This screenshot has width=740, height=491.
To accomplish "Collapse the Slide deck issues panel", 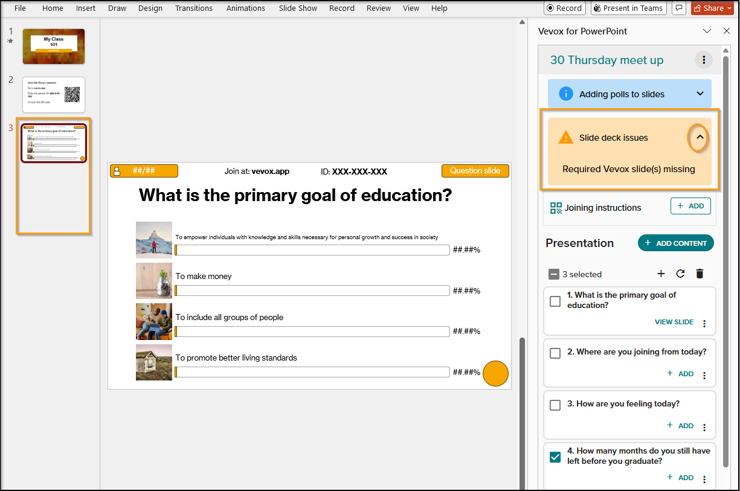I will coord(699,138).
